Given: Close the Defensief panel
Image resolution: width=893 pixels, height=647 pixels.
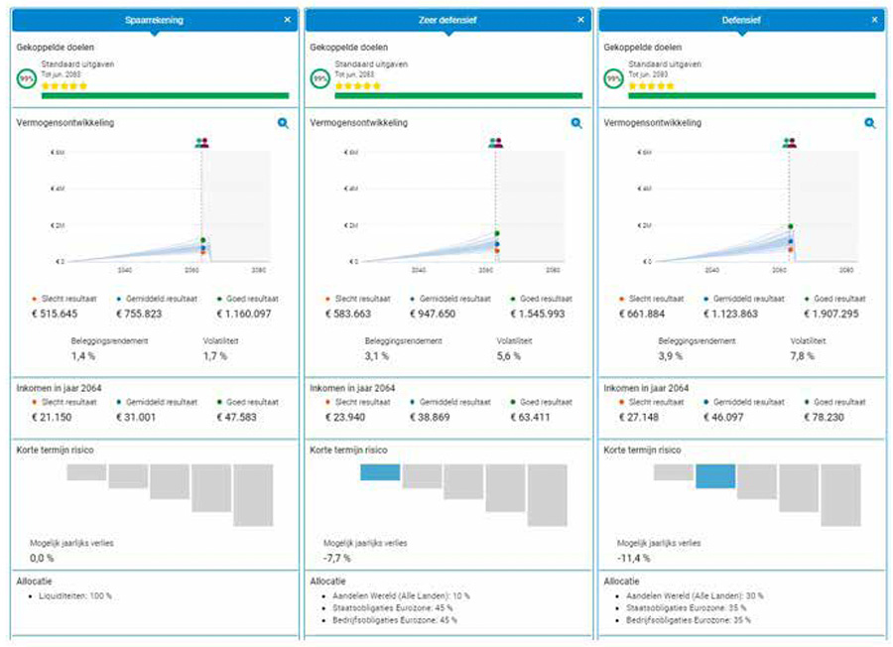Looking at the screenshot, I should click(874, 20).
